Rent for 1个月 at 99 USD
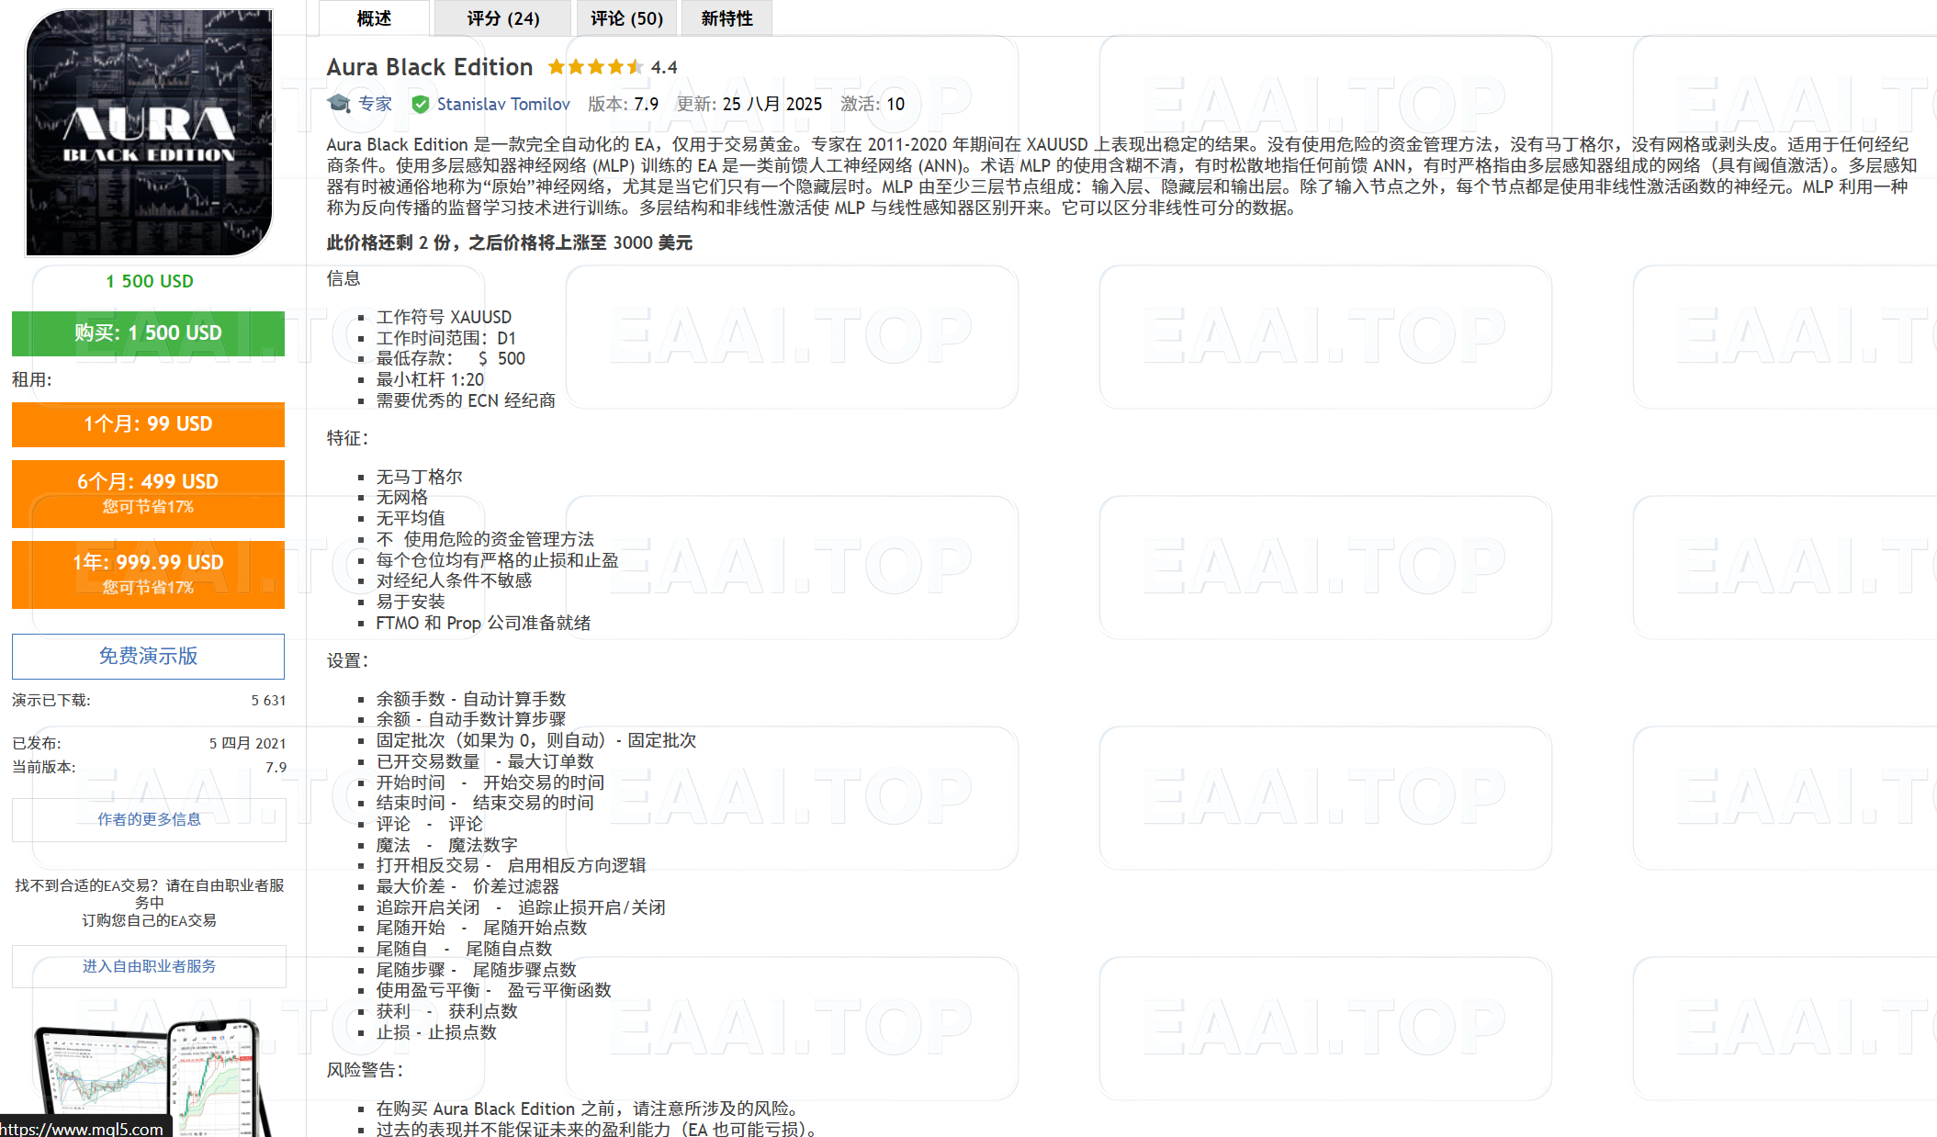 [x=148, y=424]
